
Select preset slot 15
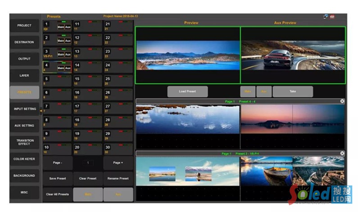[x=88, y=81]
